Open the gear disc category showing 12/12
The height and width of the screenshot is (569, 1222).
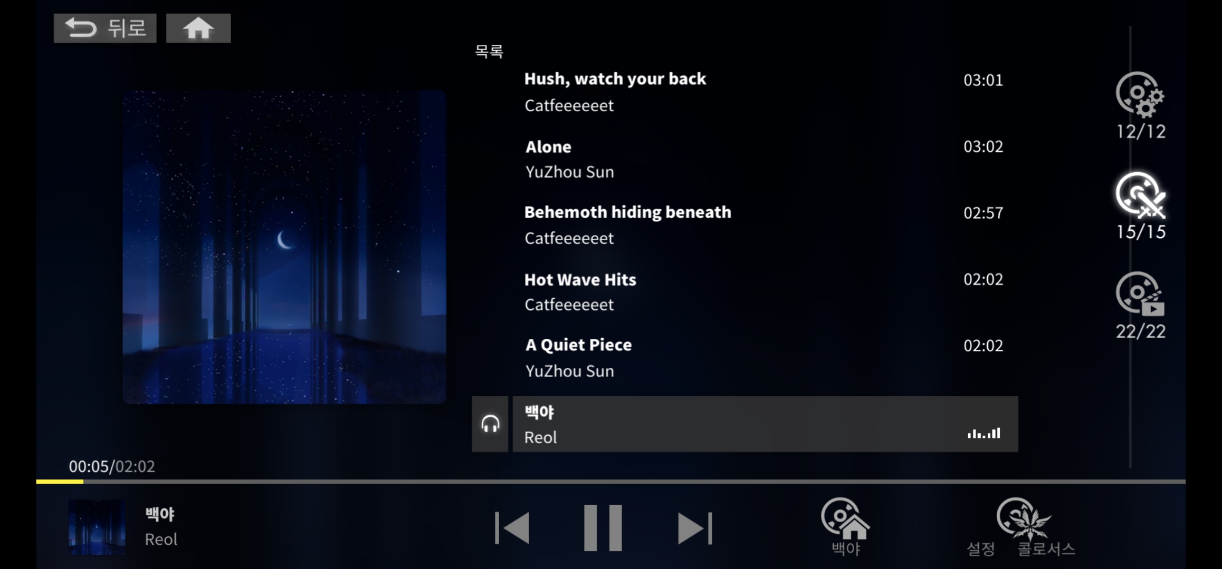point(1140,105)
